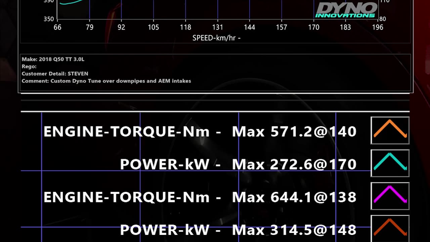This screenshot has height=242, width=430.
Task: Click the Customer Detail: STEVEN line
Action: [55, 74]
